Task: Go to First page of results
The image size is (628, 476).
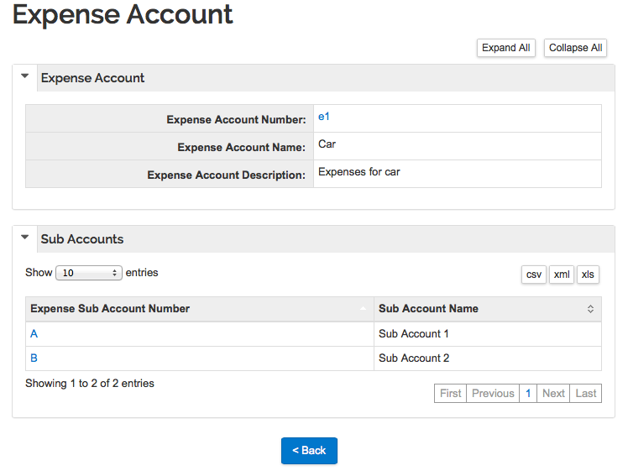Action: click(x=450, y=394)
